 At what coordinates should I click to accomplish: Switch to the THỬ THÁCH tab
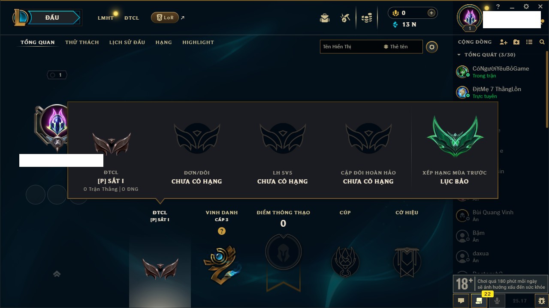click(82, 42)
